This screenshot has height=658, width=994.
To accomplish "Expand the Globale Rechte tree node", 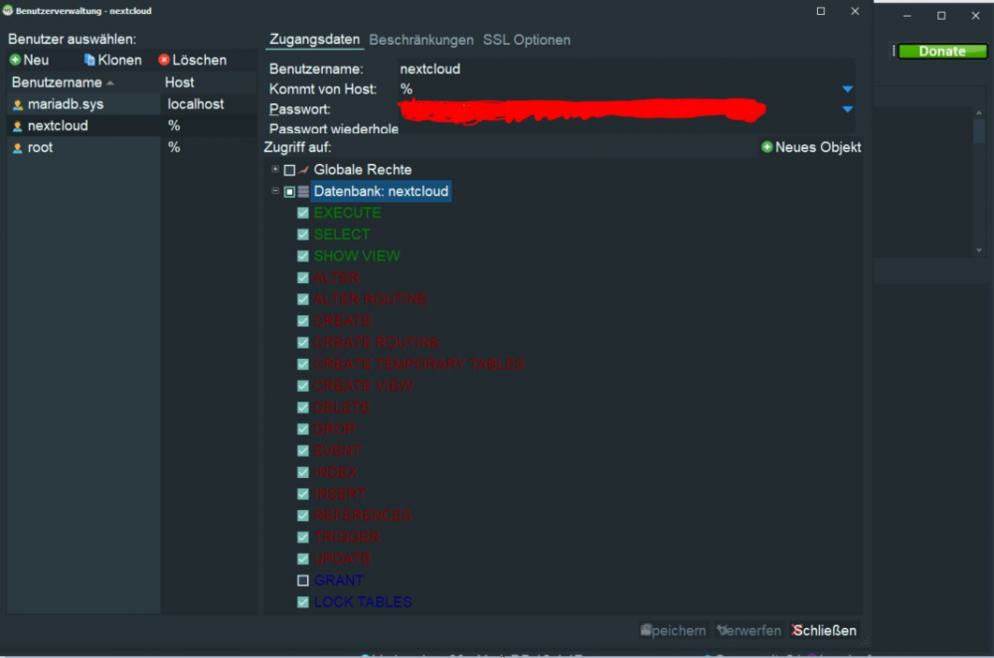I will 275,169.
